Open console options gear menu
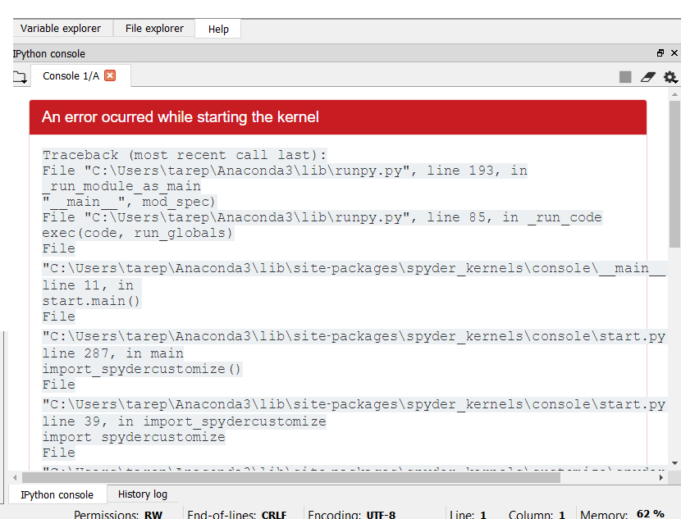 pyautogui.click(x=670, y=77)
